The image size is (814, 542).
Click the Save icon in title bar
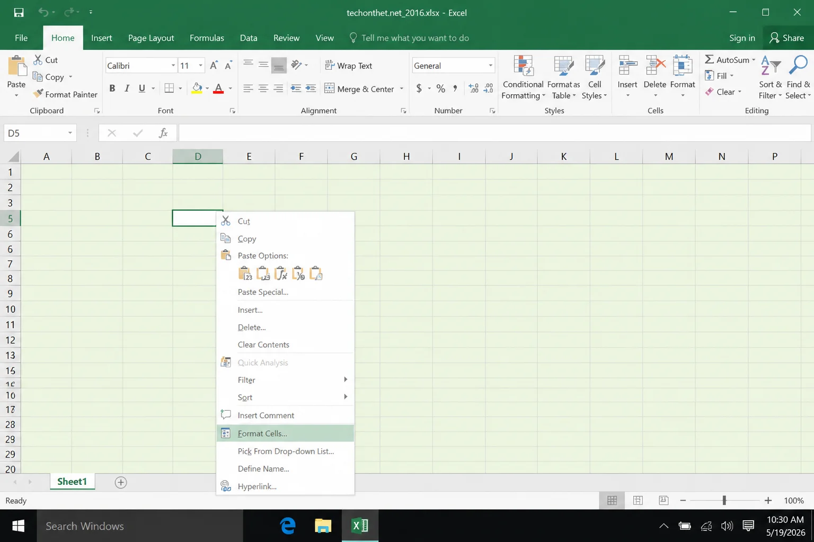pyautogui.click(x=19, y=12)
